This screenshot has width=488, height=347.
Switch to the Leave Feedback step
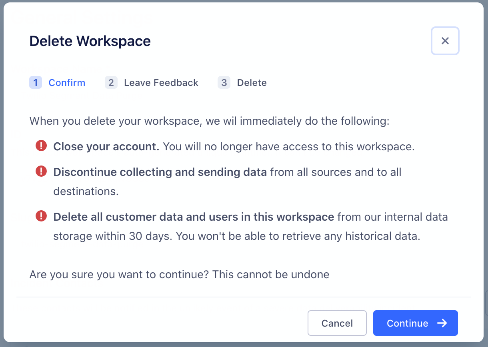coord(161,83)
